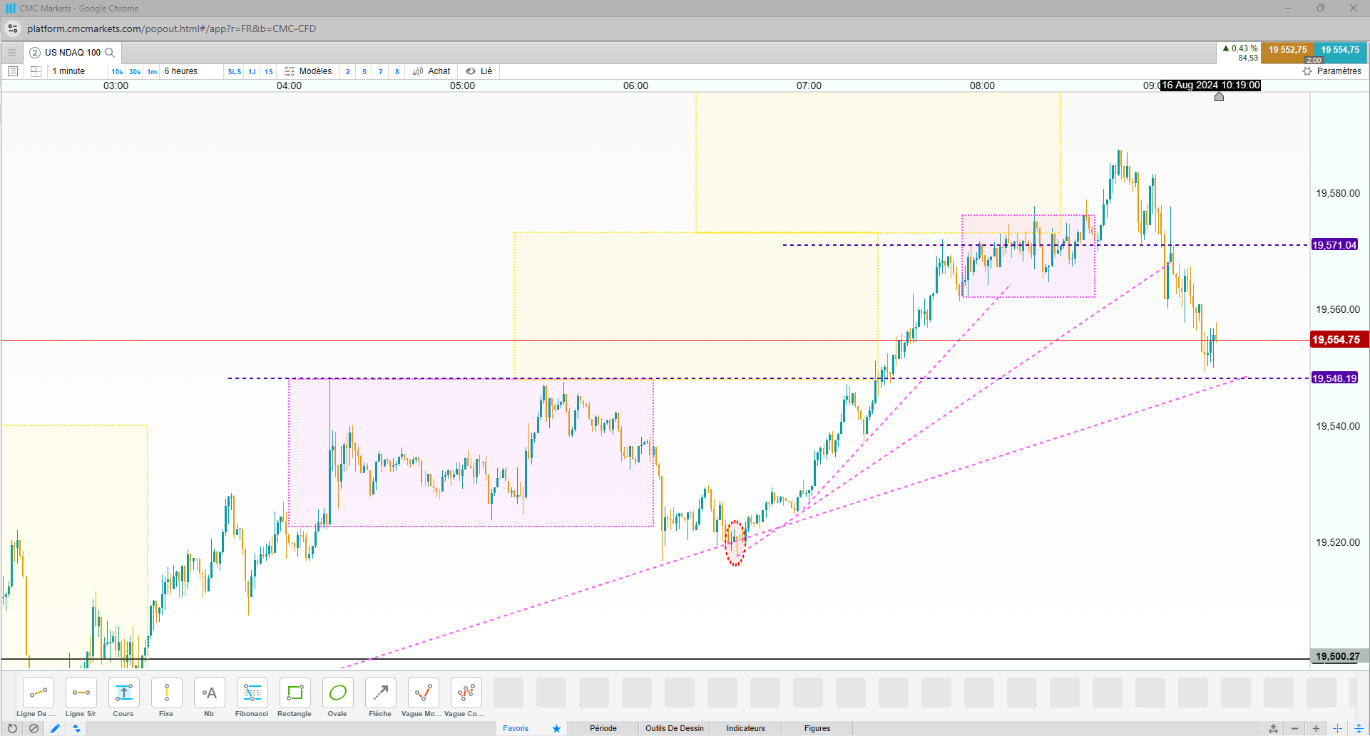Switch to the Favoris tab
This screenshot has width=1370, height=736.
click(x=516, y=728)
